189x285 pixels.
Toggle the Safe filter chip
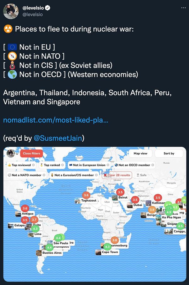[141, 175]
